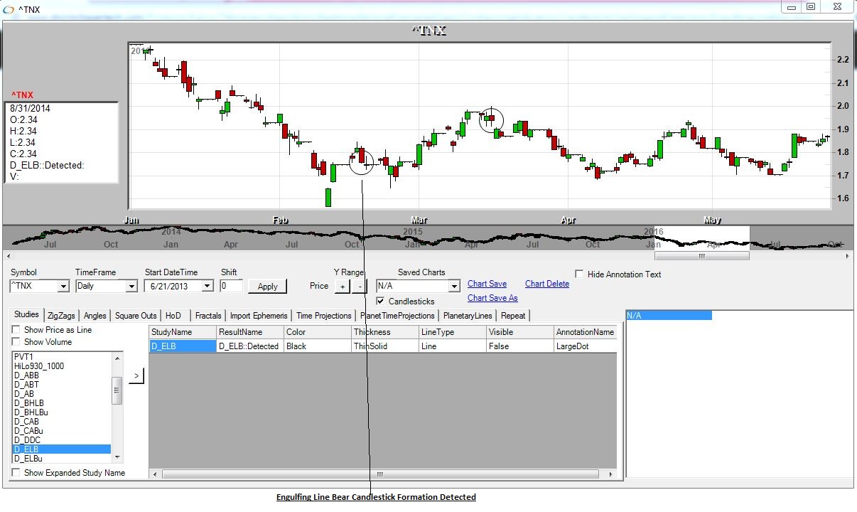Enable Show Volume checkbox
This screenshot has height=512, width=857.
[x=16, y=342]
